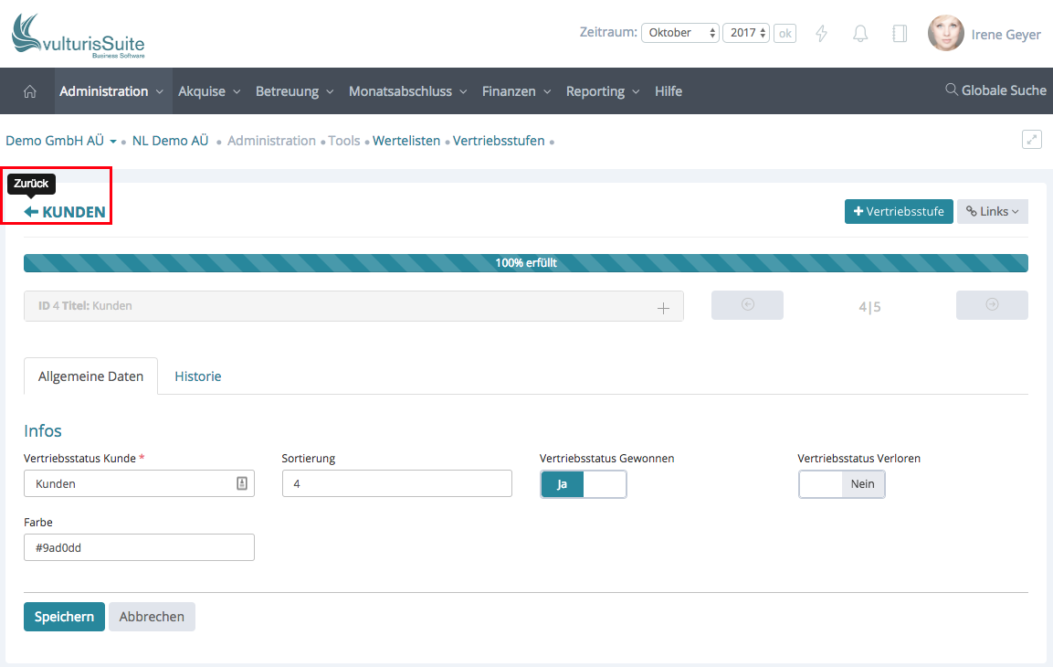The image size is (1053, 667).
Task: Click the plus icon in ID title bar
Action: tap(664, 308)
